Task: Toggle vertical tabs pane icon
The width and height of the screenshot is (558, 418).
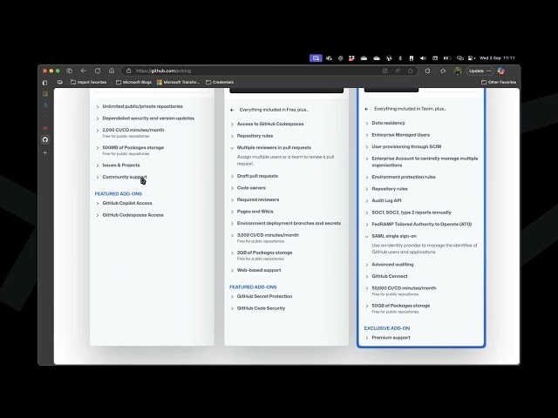Action: pos(44,83)
